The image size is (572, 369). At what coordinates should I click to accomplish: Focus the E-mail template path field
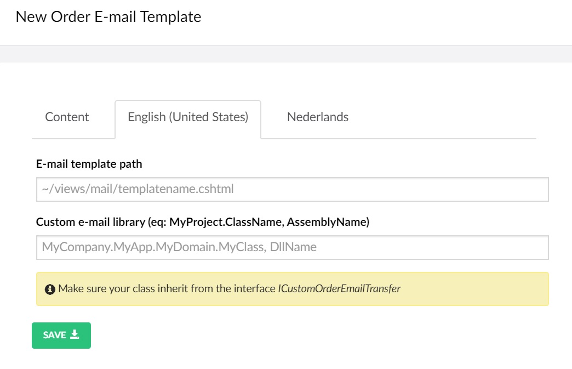click(x=292, y=189)
